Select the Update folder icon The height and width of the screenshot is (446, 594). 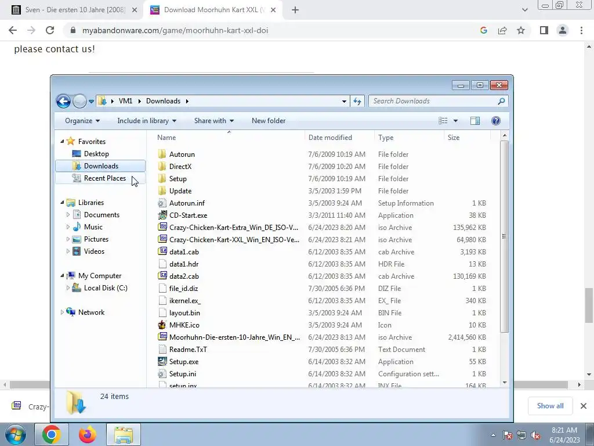tap(162, 190)
